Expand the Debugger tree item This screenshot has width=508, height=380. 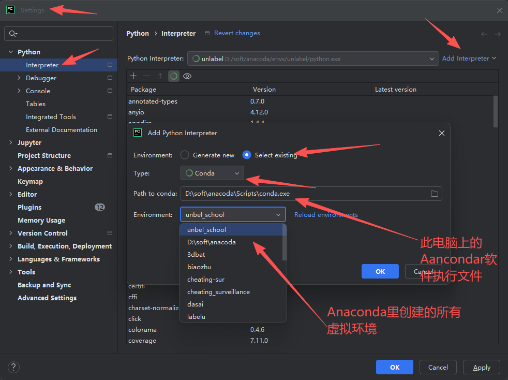(19, 78)
